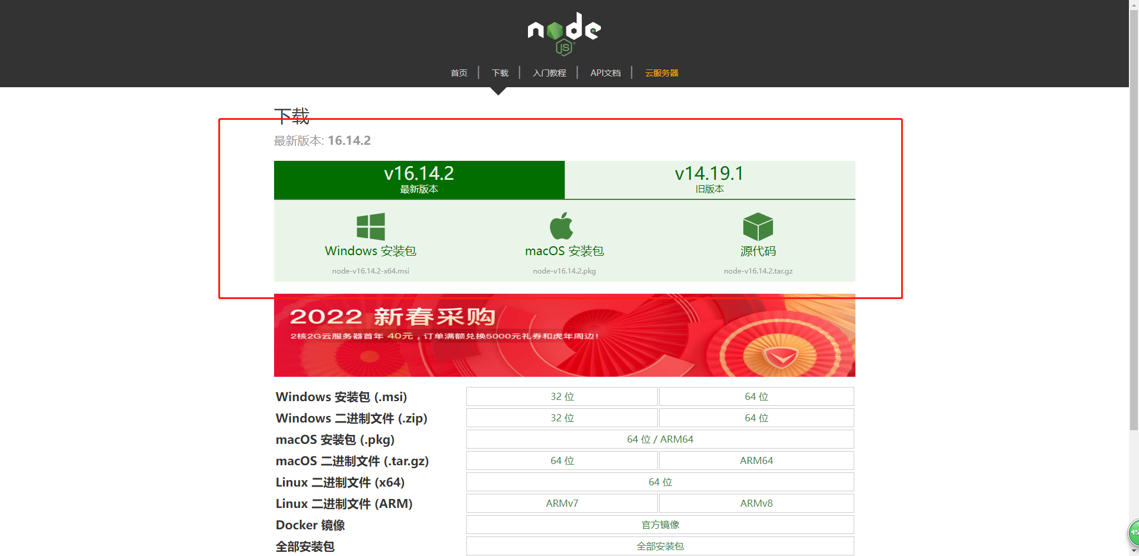Click the green source code cube icon

(758, 227)
